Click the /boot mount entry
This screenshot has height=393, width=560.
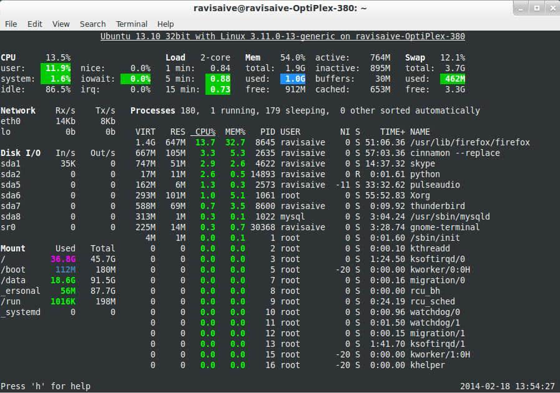[x=14, y=269]
